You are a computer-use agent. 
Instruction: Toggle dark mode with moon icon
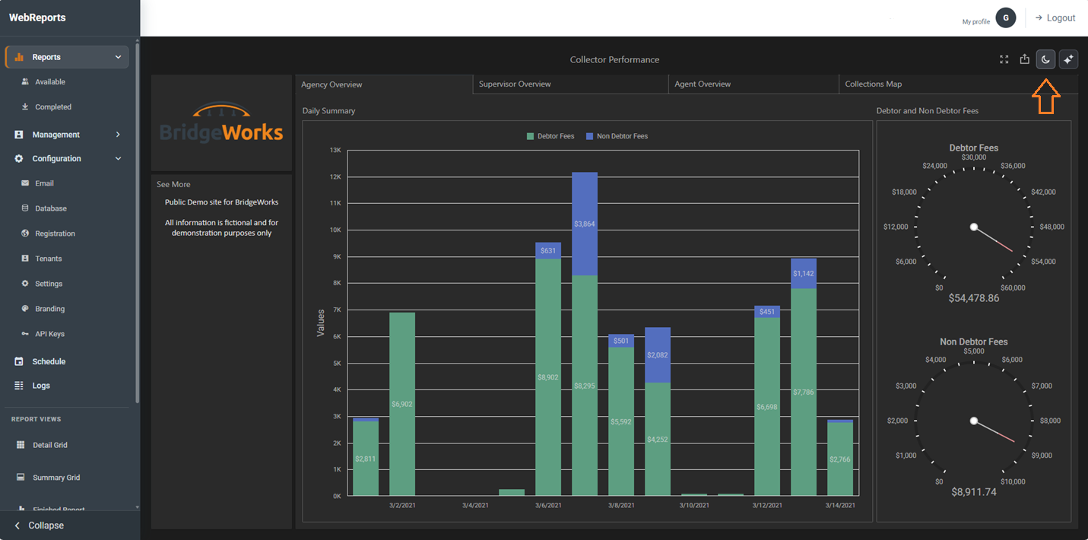tap(1045, 59)
